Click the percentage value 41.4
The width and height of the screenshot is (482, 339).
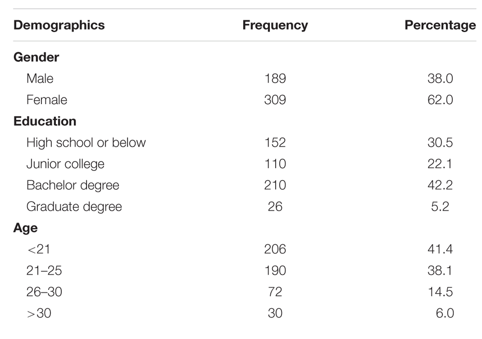pos(440,249)
